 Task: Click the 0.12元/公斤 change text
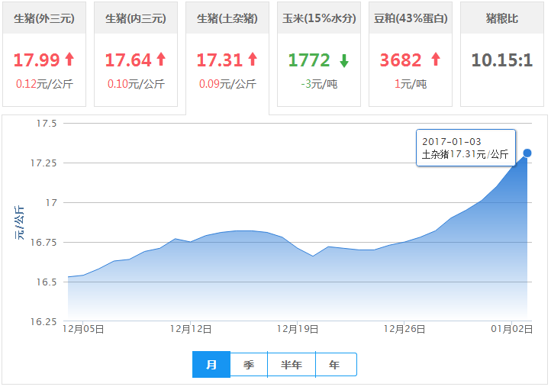coord(44,84)
